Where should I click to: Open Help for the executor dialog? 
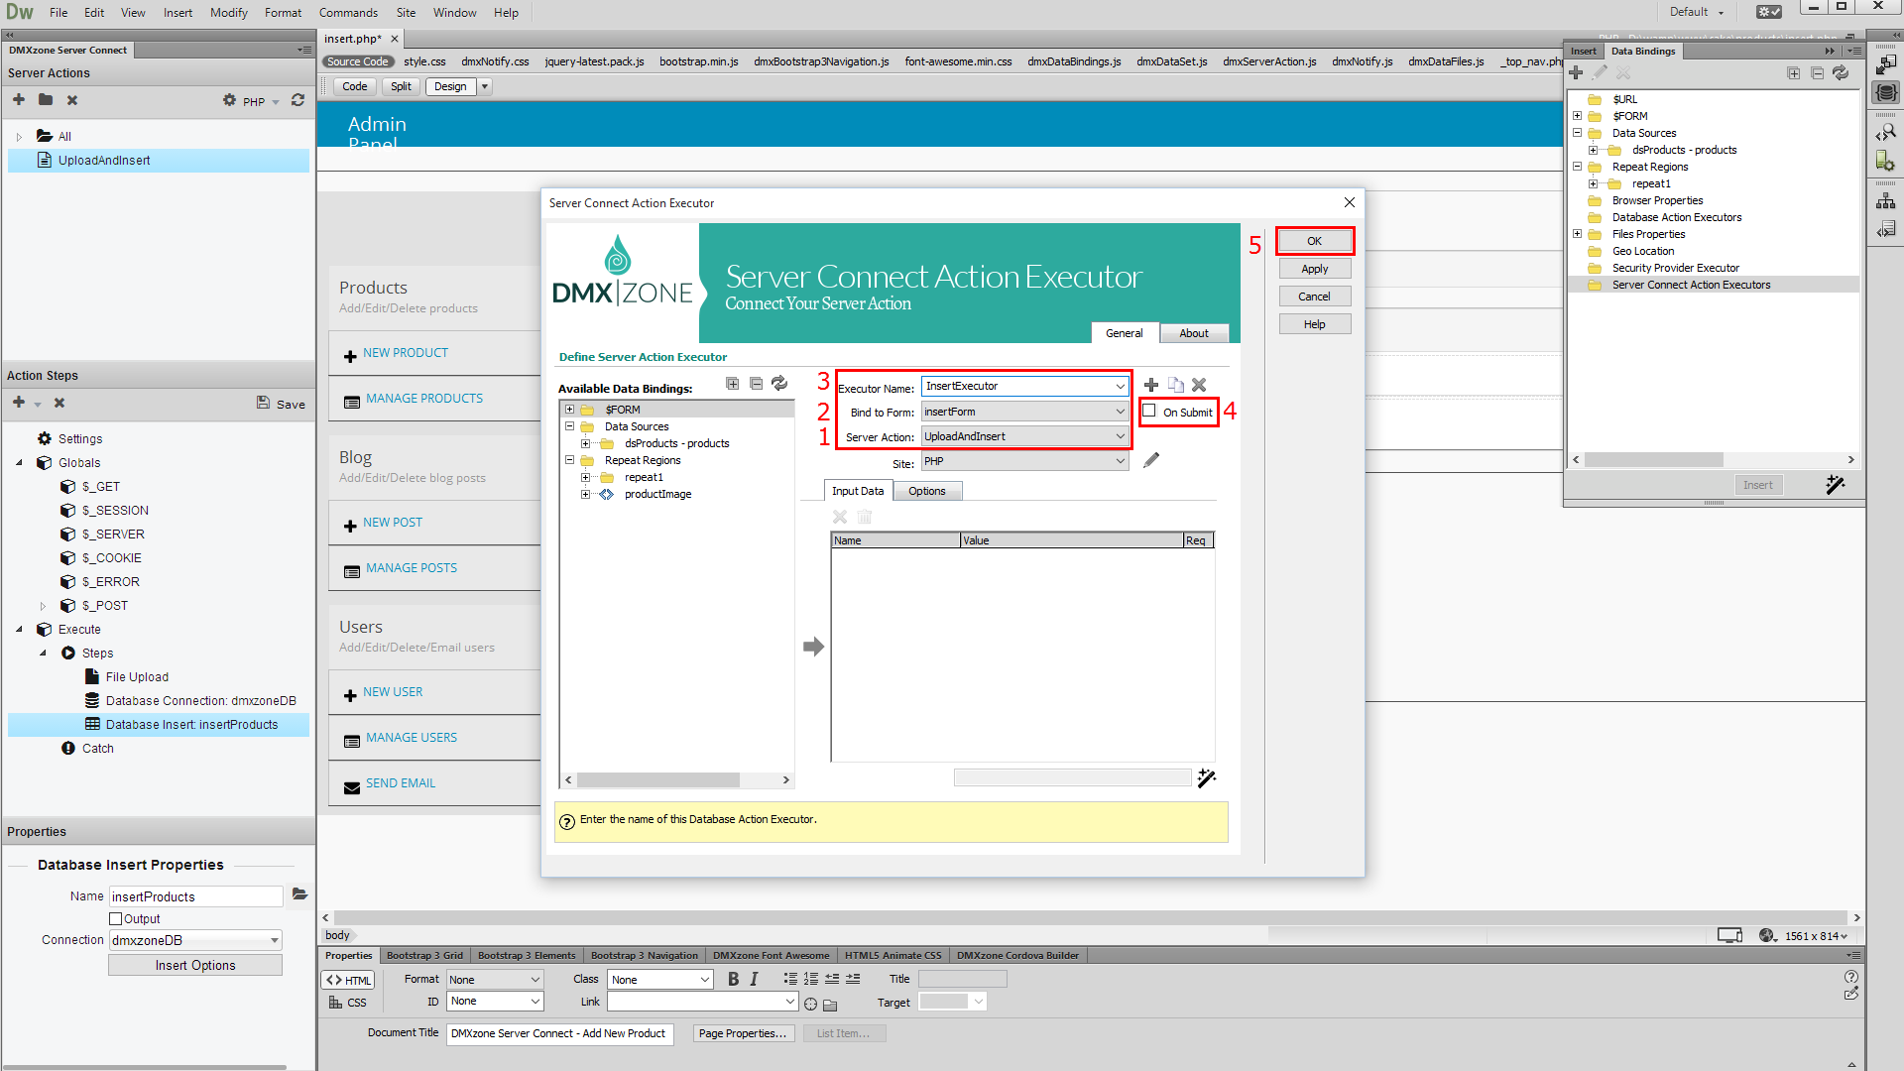point(1314,324)
